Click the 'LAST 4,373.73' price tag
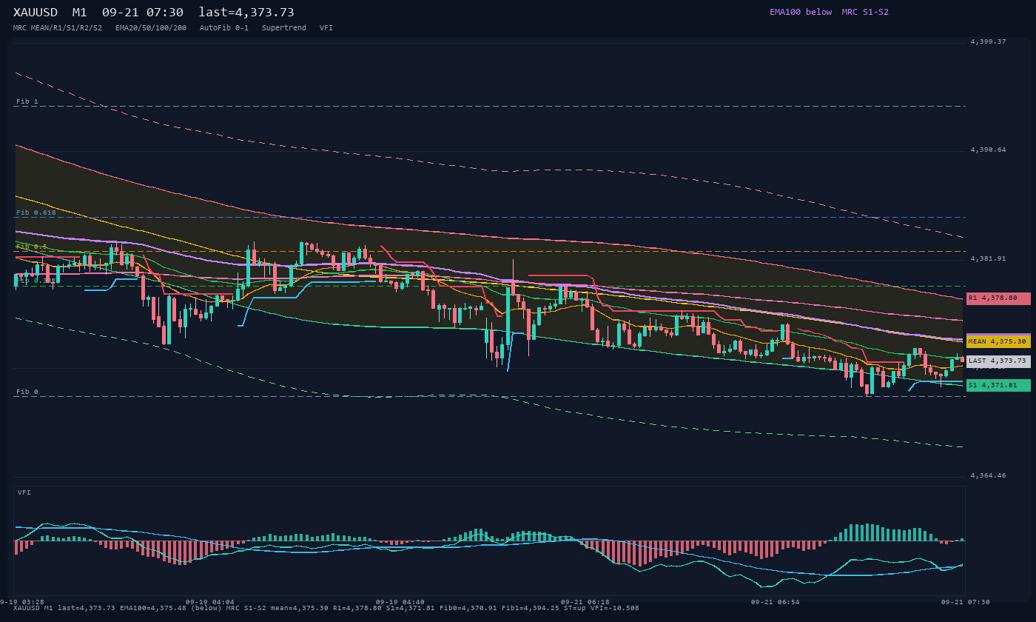 (x=998, y=361)
